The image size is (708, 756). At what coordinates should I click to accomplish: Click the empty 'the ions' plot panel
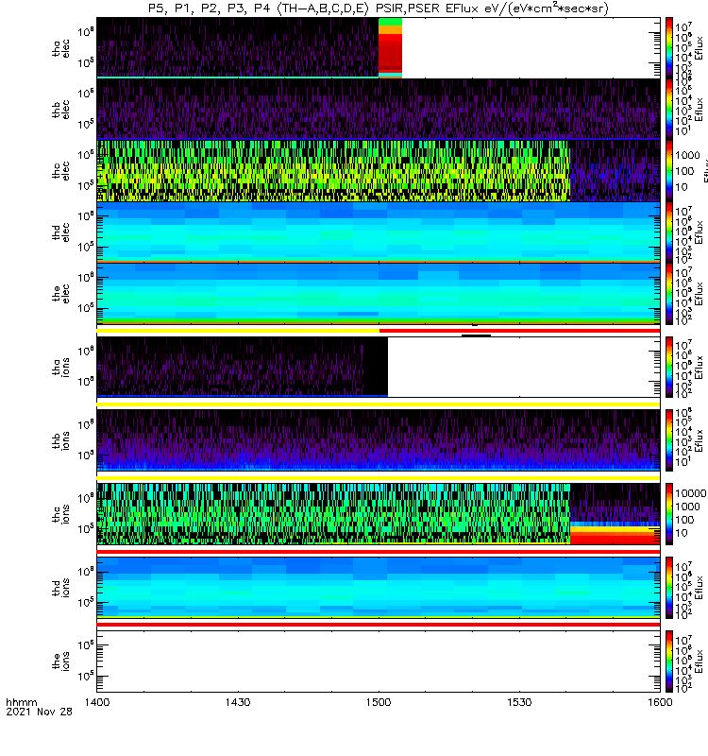point(379,661)
